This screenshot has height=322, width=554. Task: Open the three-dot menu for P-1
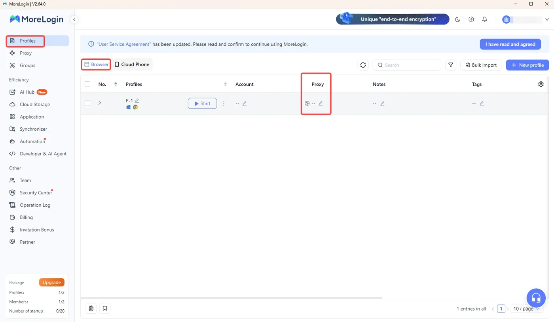(224, 104)
